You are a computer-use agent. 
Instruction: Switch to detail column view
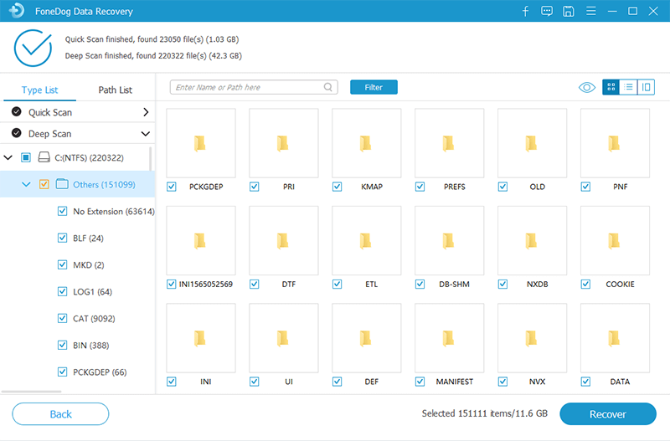tap(646, 87)
